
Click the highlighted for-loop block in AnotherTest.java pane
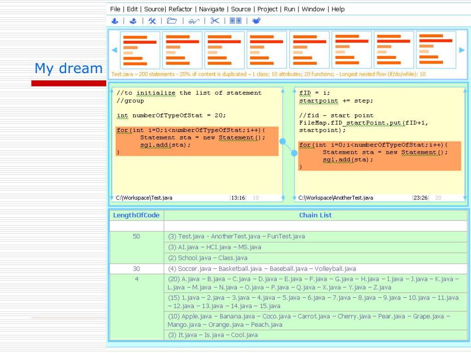[x=379, y=156]
